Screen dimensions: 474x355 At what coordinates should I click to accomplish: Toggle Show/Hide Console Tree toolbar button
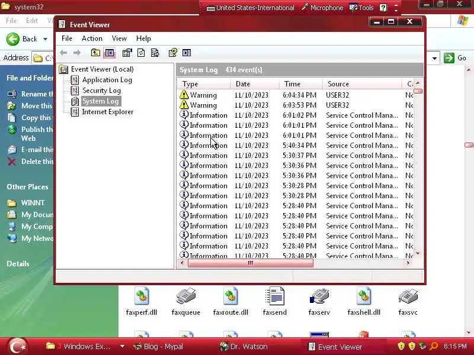click(110, 53)
